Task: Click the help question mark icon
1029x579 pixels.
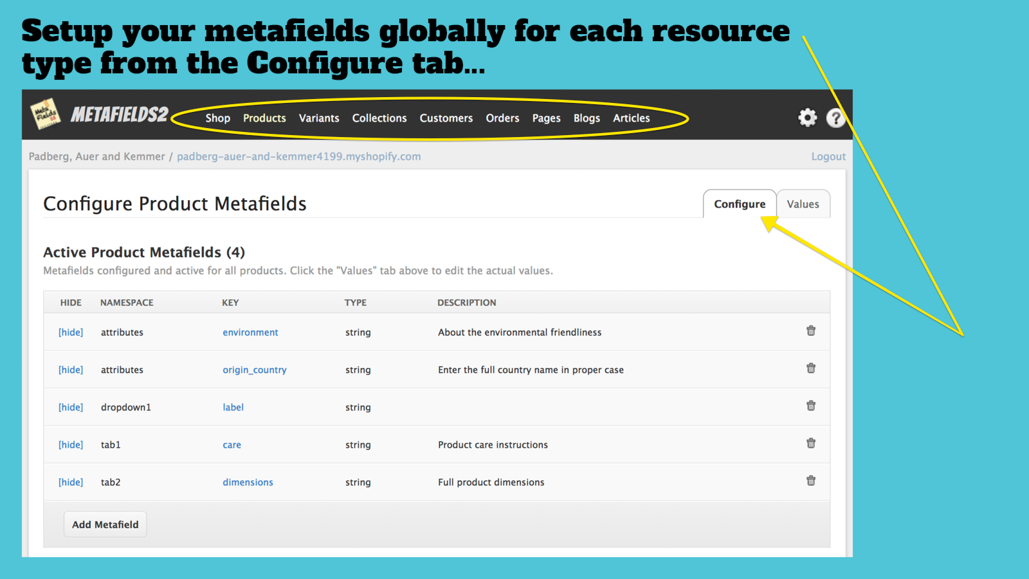Action: click(x=835, y=118)
